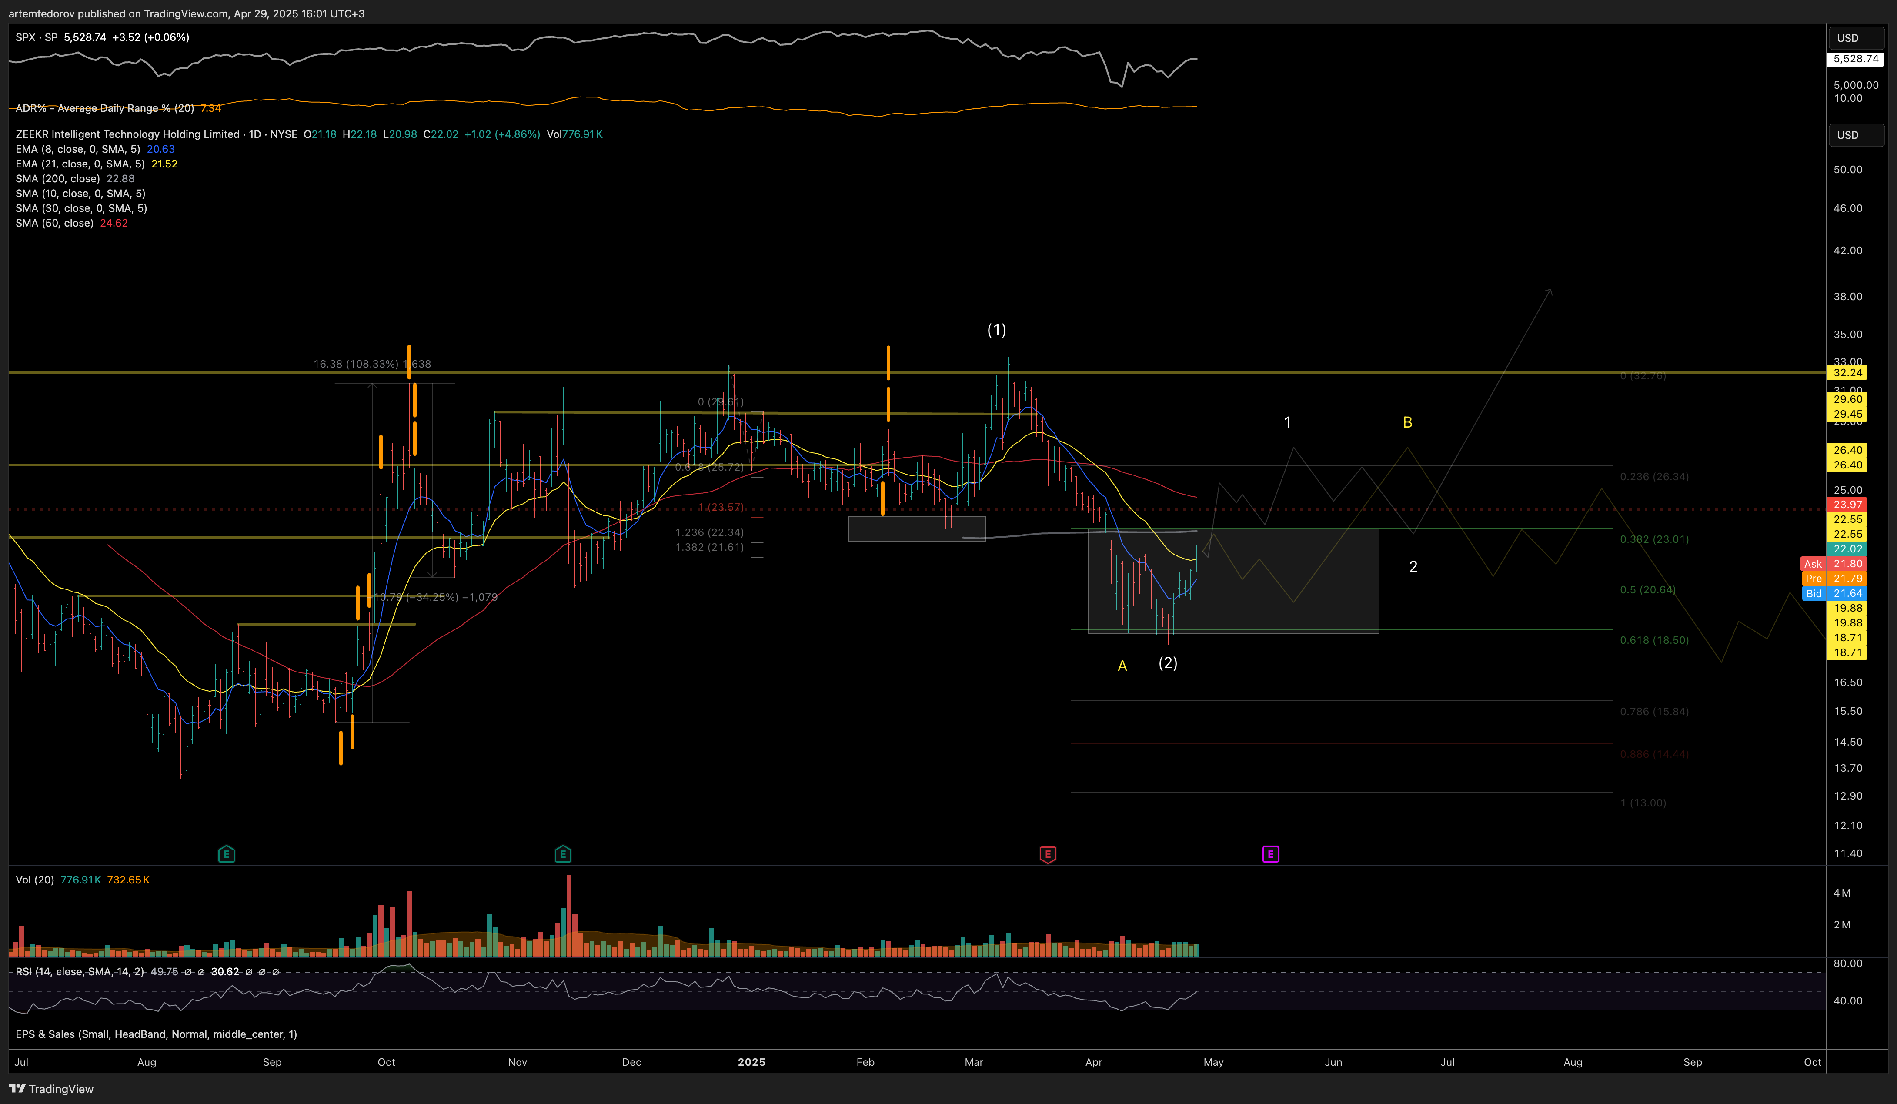Select the SMA (50, close) indicator legend
1897x1104 pixels.
point(54,223)
